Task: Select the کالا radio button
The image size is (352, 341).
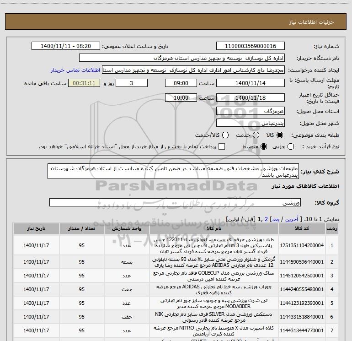Action: pos(280,135)
